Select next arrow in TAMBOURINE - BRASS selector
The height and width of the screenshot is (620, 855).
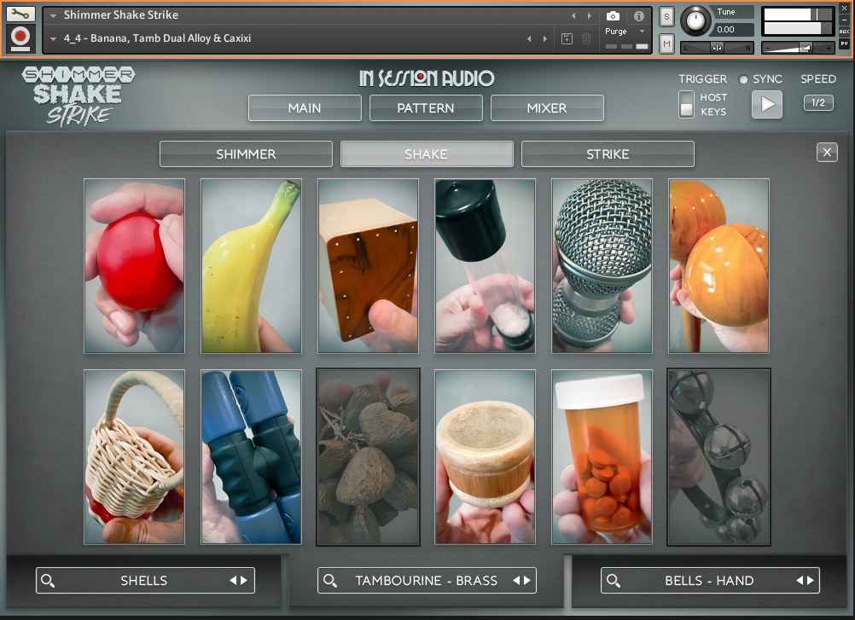point(526,580)
